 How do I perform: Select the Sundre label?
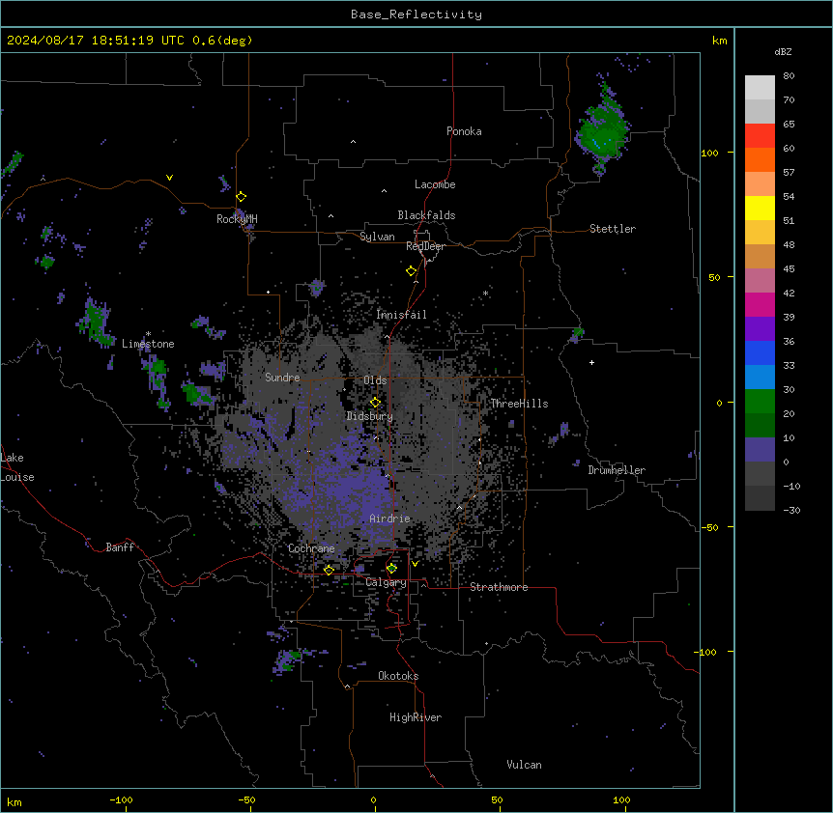coord(282,378)
